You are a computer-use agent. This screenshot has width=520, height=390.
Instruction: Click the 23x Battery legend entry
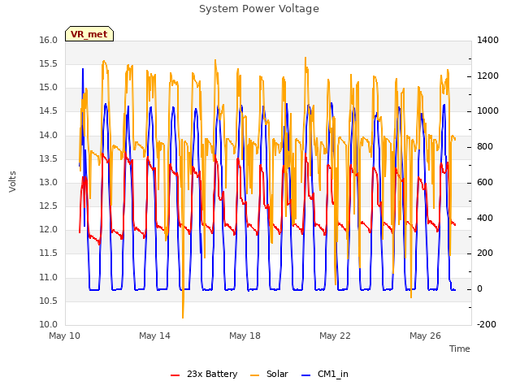coord(204,374)
